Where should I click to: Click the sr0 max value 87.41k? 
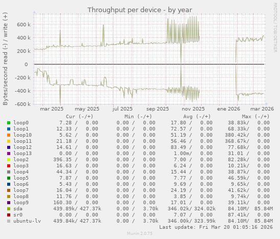pyautogui.click(x=237, y=215)
